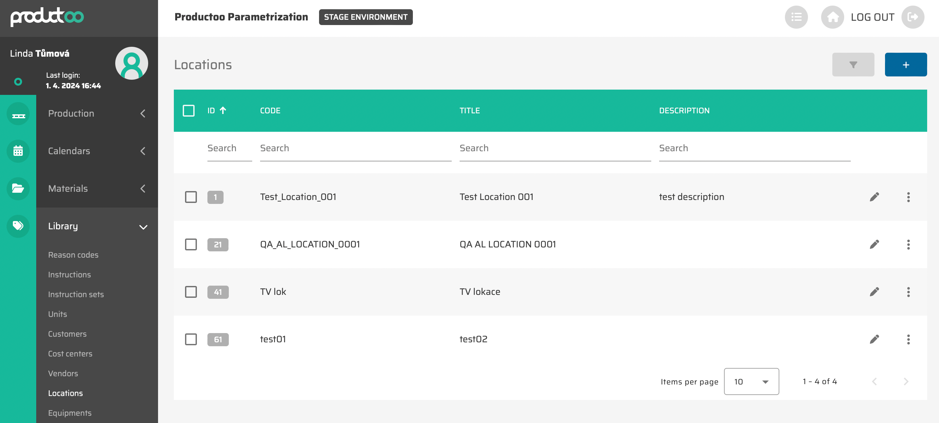This screenshot has width=939, height=423.
Task: Go to Cost centers menu item
Action: 70,354
